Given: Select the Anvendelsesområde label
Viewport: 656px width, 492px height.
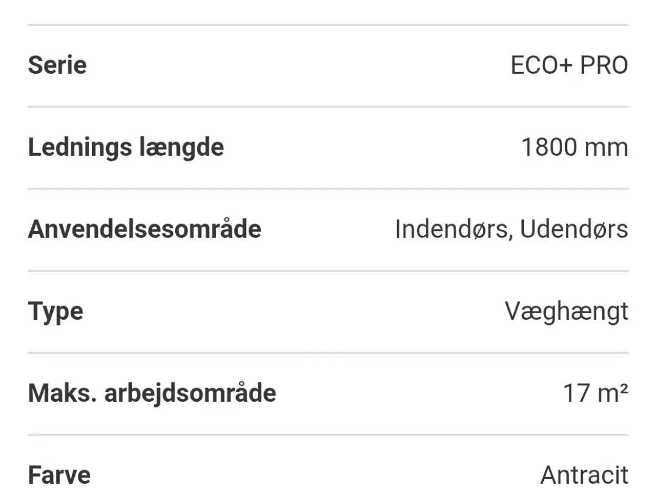Looking at the screenshot, I should click(x=145, y=229).
